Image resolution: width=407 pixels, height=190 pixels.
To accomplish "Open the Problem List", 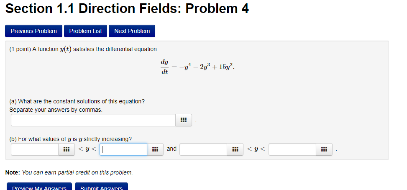I will tap(85, 31).
